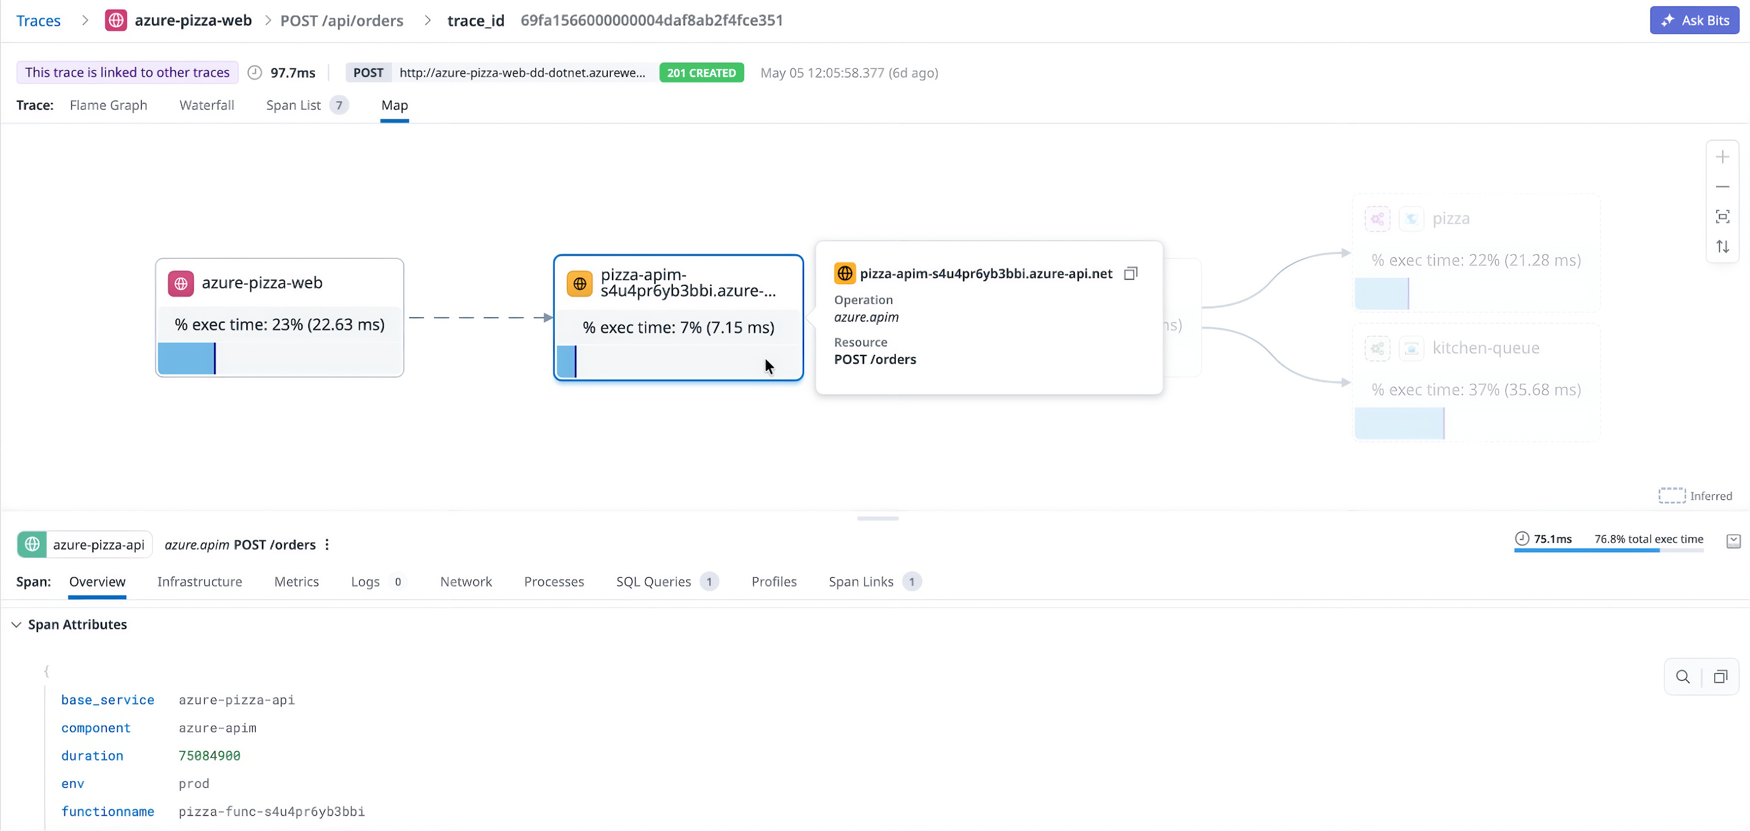The image size is (1750, 831).
Task: Open the azure-pizza-web breadcrumb
Action: (x=193, y=20)
